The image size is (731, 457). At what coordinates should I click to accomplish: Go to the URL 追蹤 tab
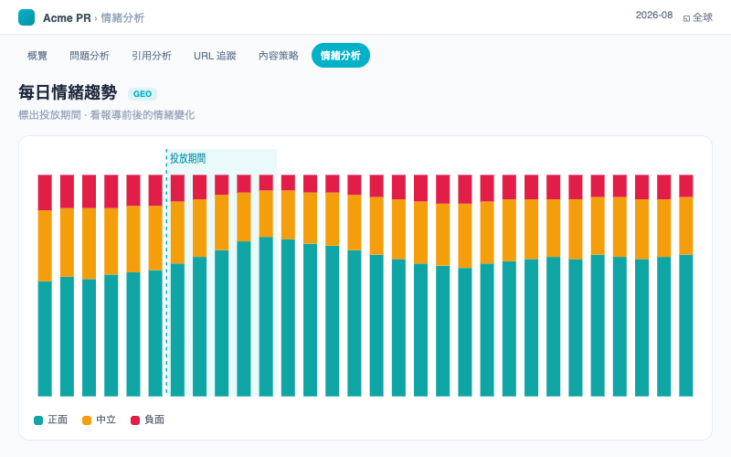(x=215, y=56)
